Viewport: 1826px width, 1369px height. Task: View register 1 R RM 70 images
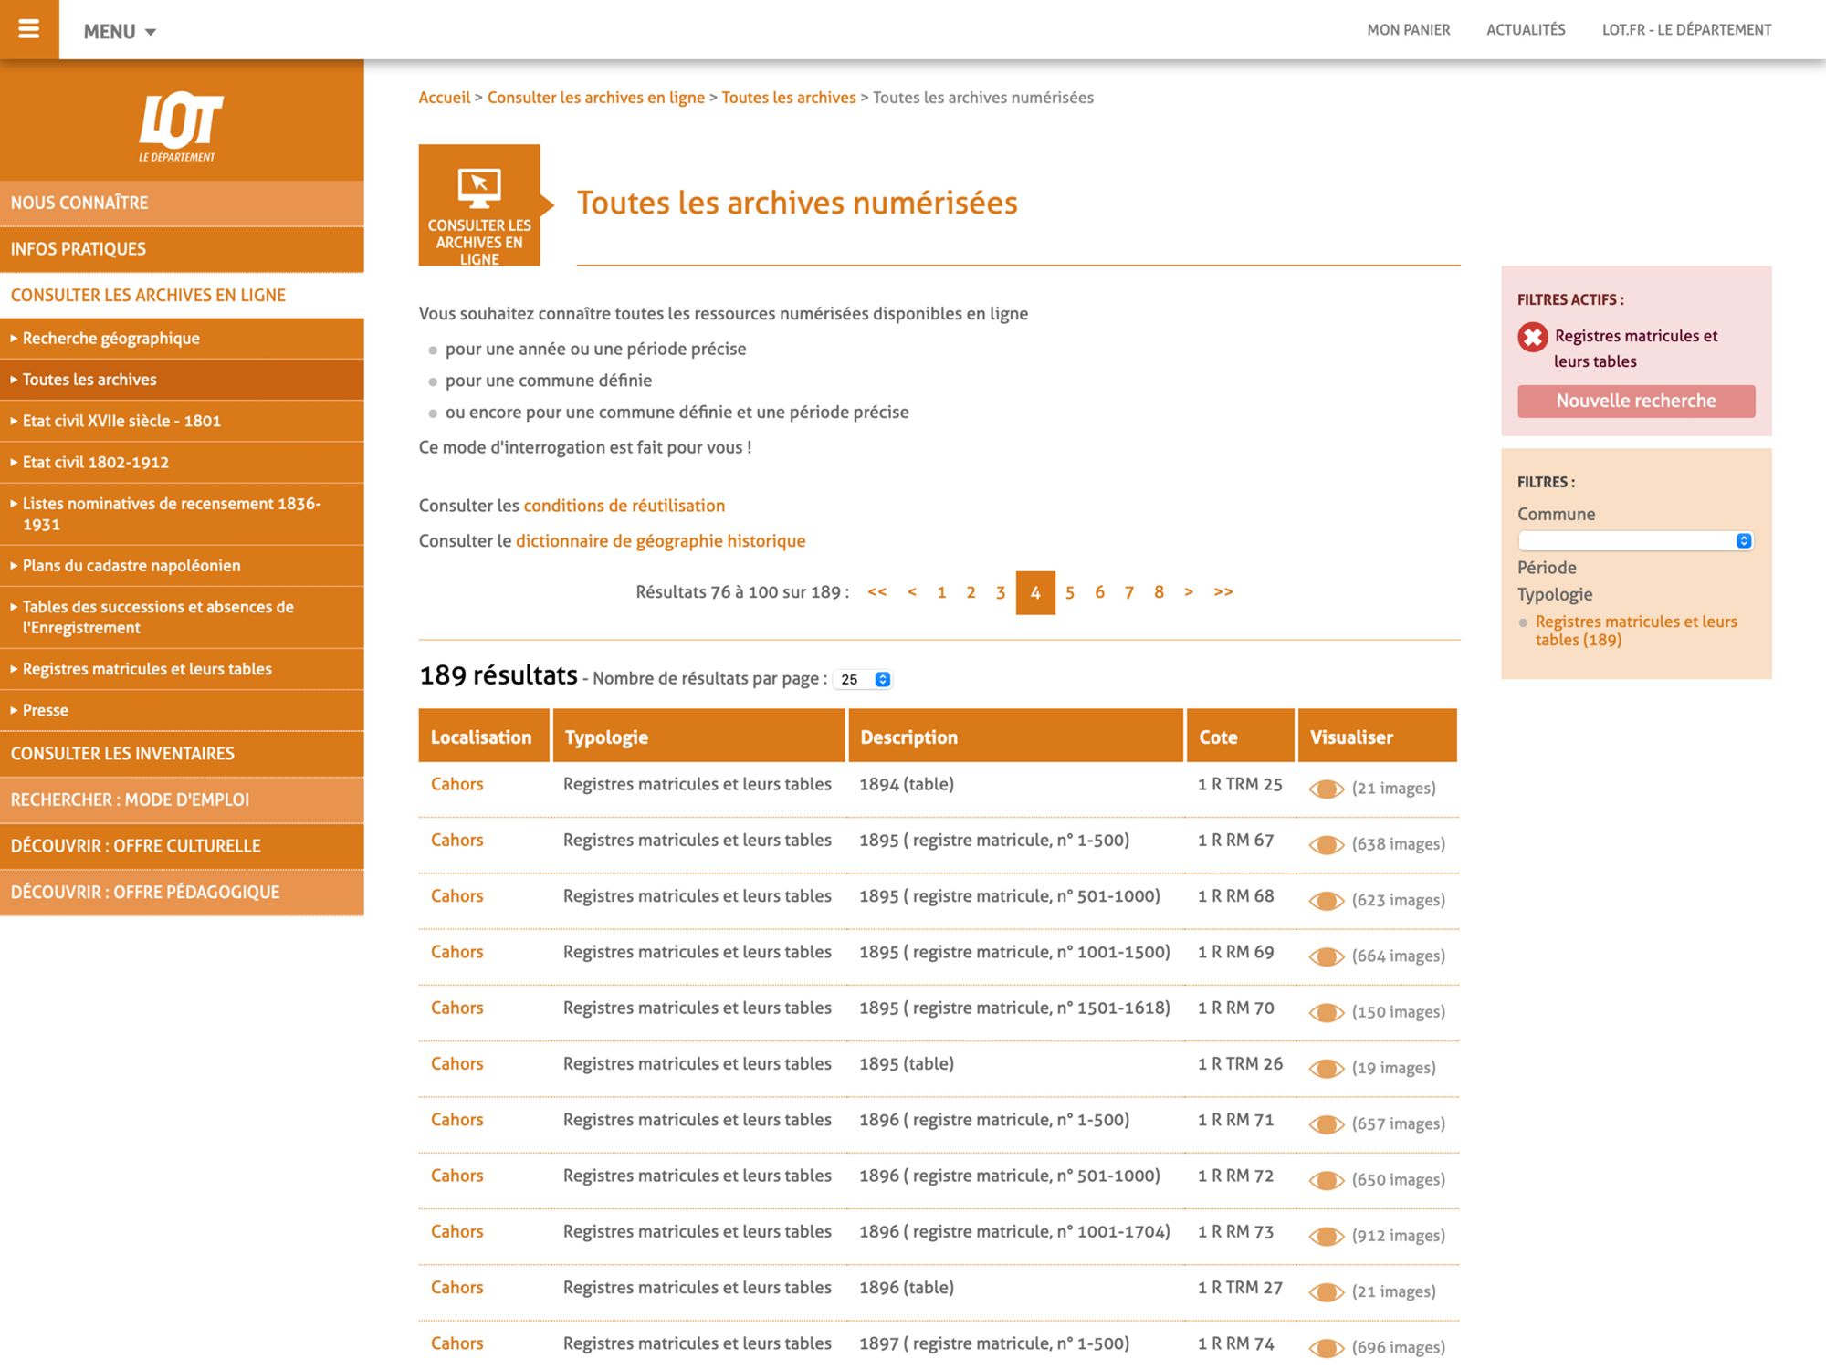tap(1327, 1013)
